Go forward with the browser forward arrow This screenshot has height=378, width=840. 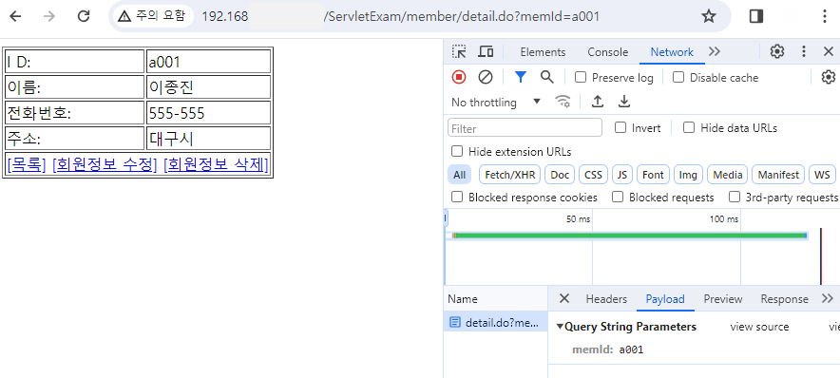[49, 16]
